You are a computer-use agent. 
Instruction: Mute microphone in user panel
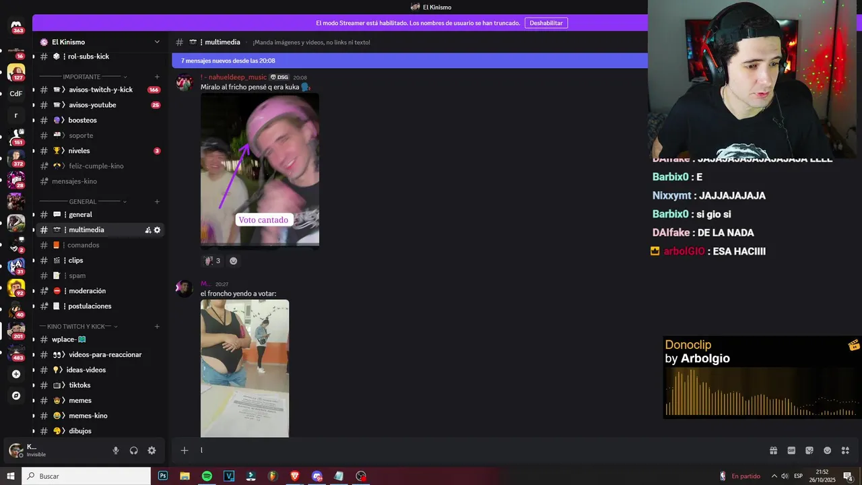pyautogui.click(x=116, y=451)
